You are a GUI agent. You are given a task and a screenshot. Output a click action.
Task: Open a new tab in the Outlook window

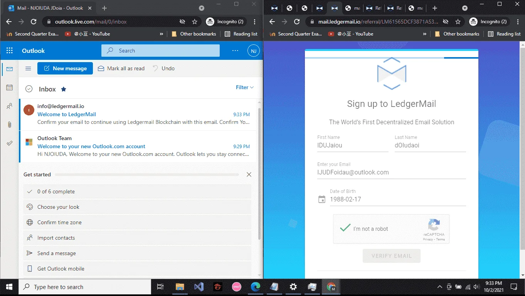click(104, 8)
